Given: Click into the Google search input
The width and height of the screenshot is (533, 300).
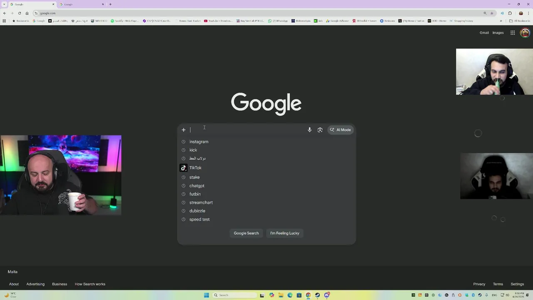Looking at the screenshot, I should (x=247, y=130).
